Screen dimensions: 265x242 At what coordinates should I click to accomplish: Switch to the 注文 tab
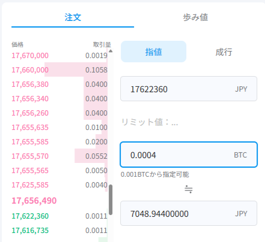pos(73,17)
